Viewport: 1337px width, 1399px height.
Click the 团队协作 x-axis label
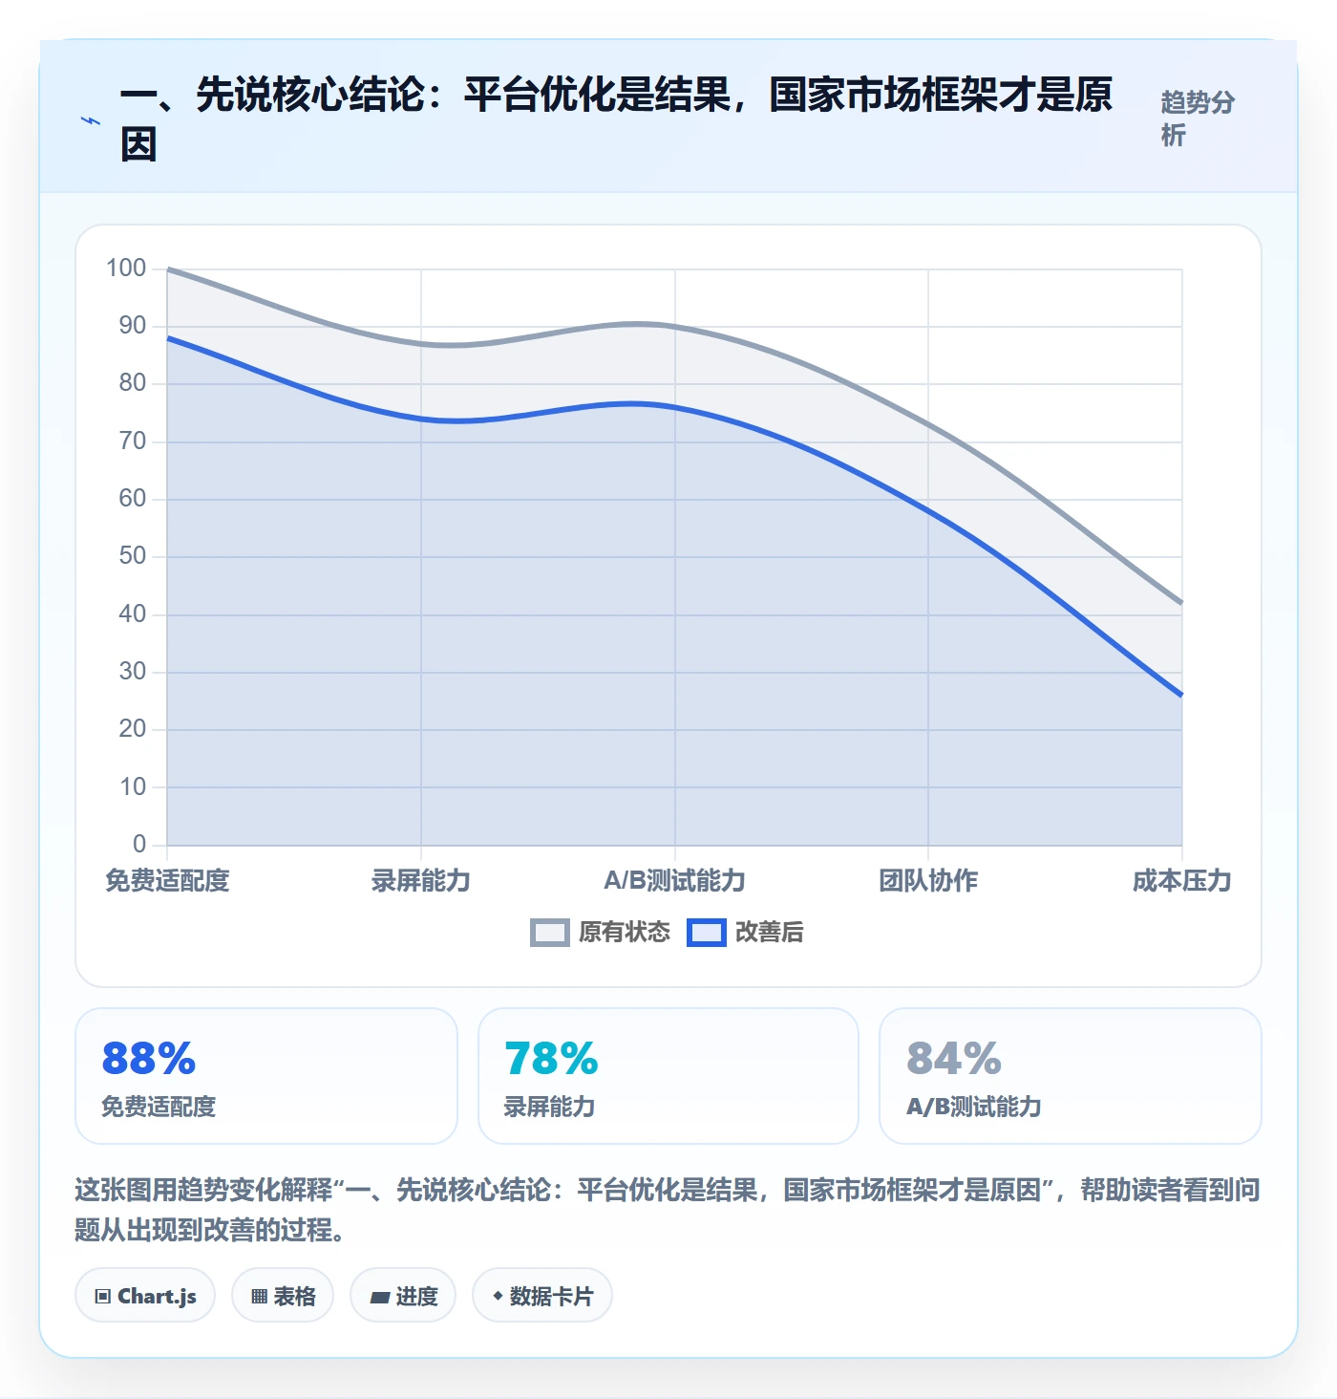point(928,880)
